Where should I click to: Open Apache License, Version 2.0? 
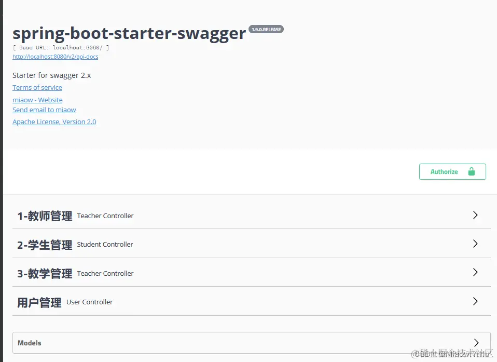[54, 122]
